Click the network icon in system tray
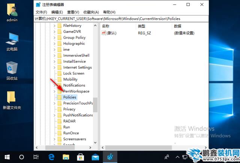Image resolution: width=240 pixels, height=163 pixels. 184,157
